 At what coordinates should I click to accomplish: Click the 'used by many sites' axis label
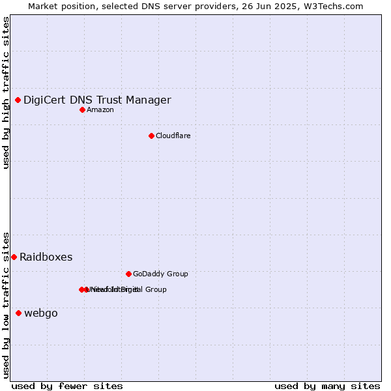click(x=327, y=386)
